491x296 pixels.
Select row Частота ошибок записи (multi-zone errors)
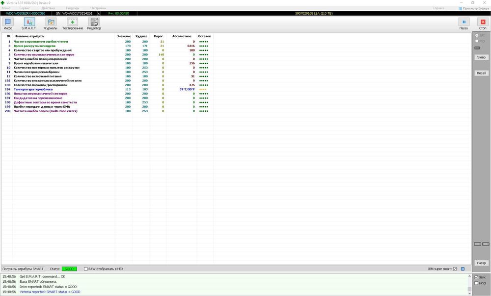click(x=107, y=111)
